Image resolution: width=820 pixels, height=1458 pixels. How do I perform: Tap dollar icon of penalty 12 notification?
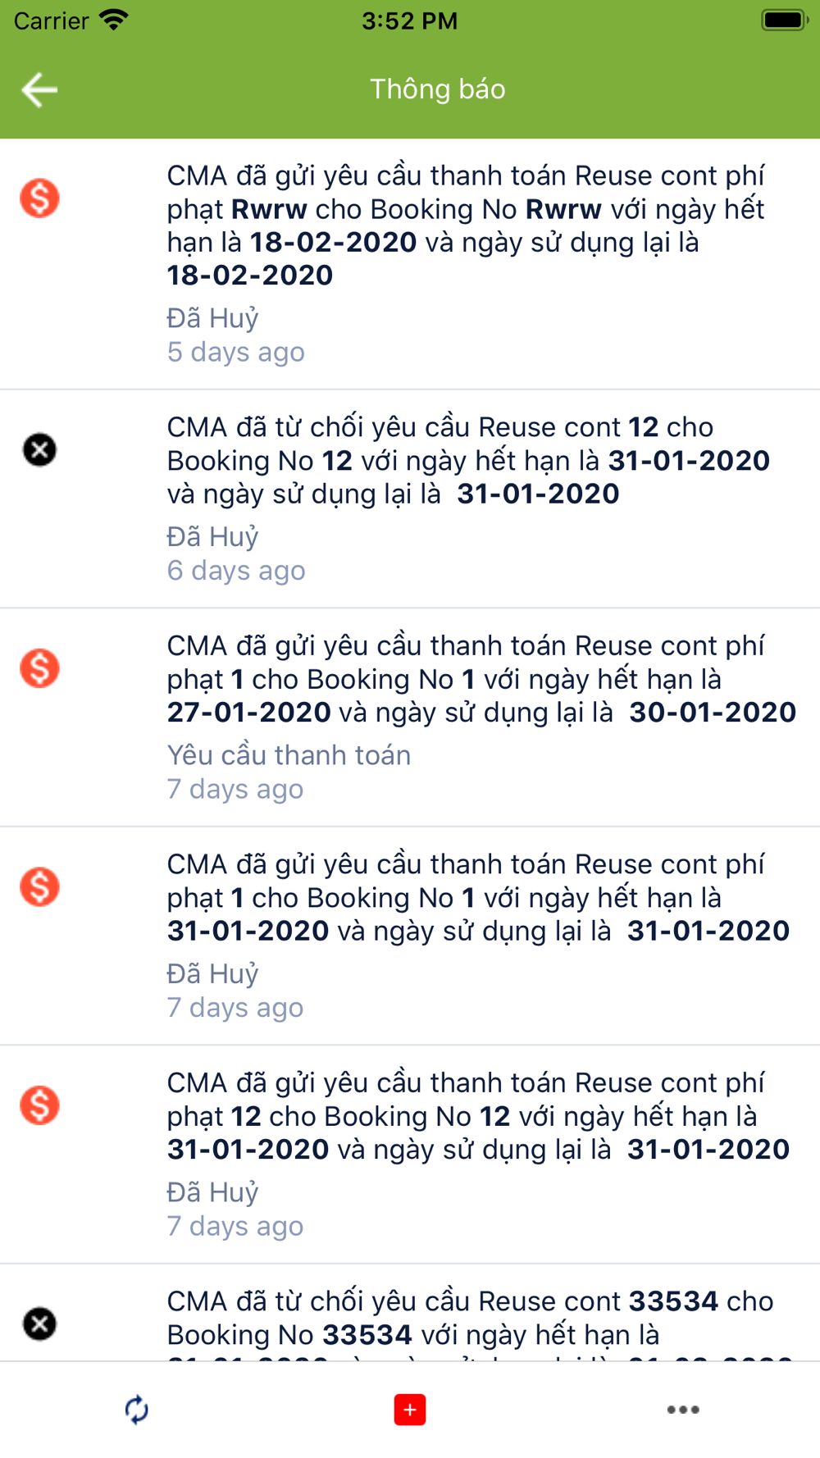click(x=39, y=1105)
